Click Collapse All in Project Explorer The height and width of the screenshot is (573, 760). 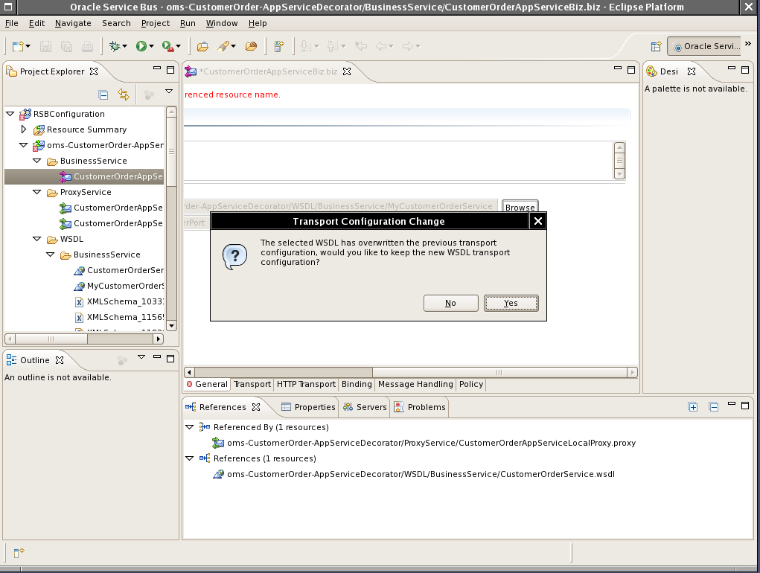click(x=103, y=95)
